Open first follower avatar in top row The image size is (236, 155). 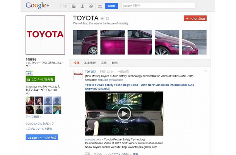tap(30, 101)
